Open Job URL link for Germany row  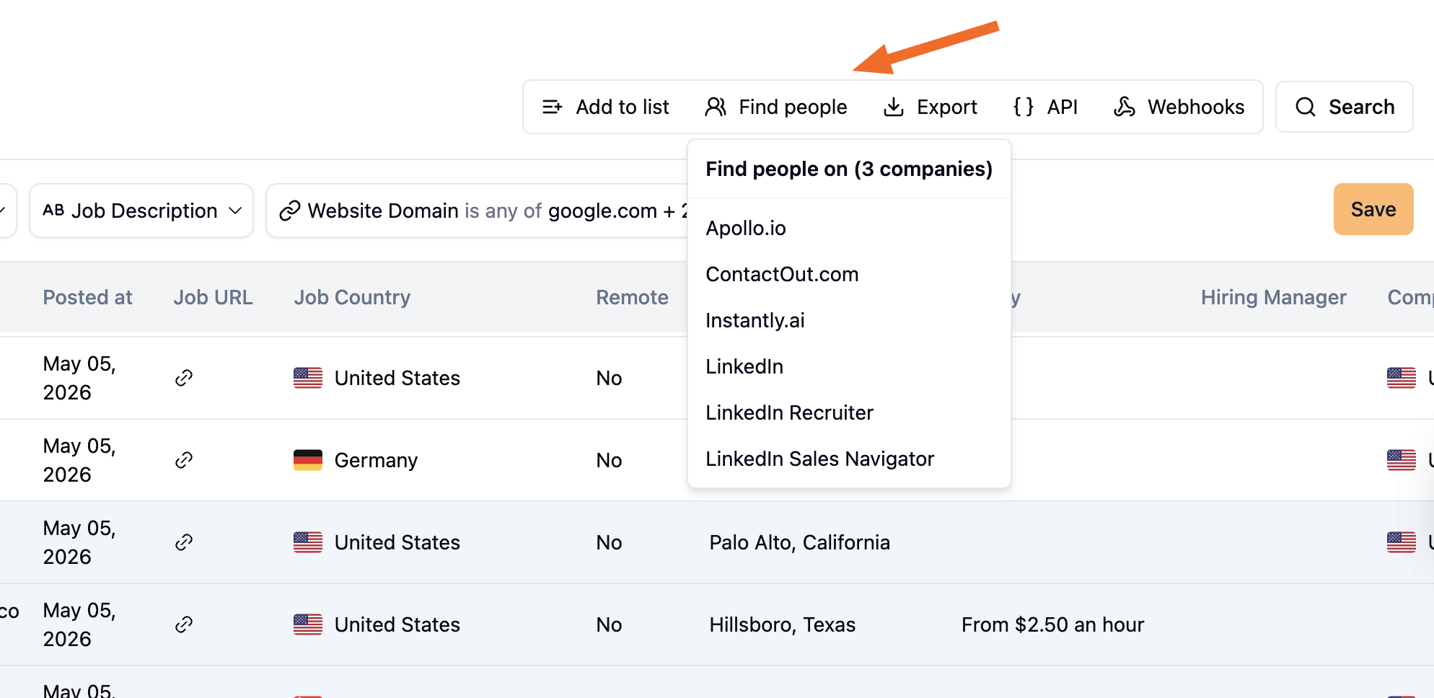tap(184, 460)
